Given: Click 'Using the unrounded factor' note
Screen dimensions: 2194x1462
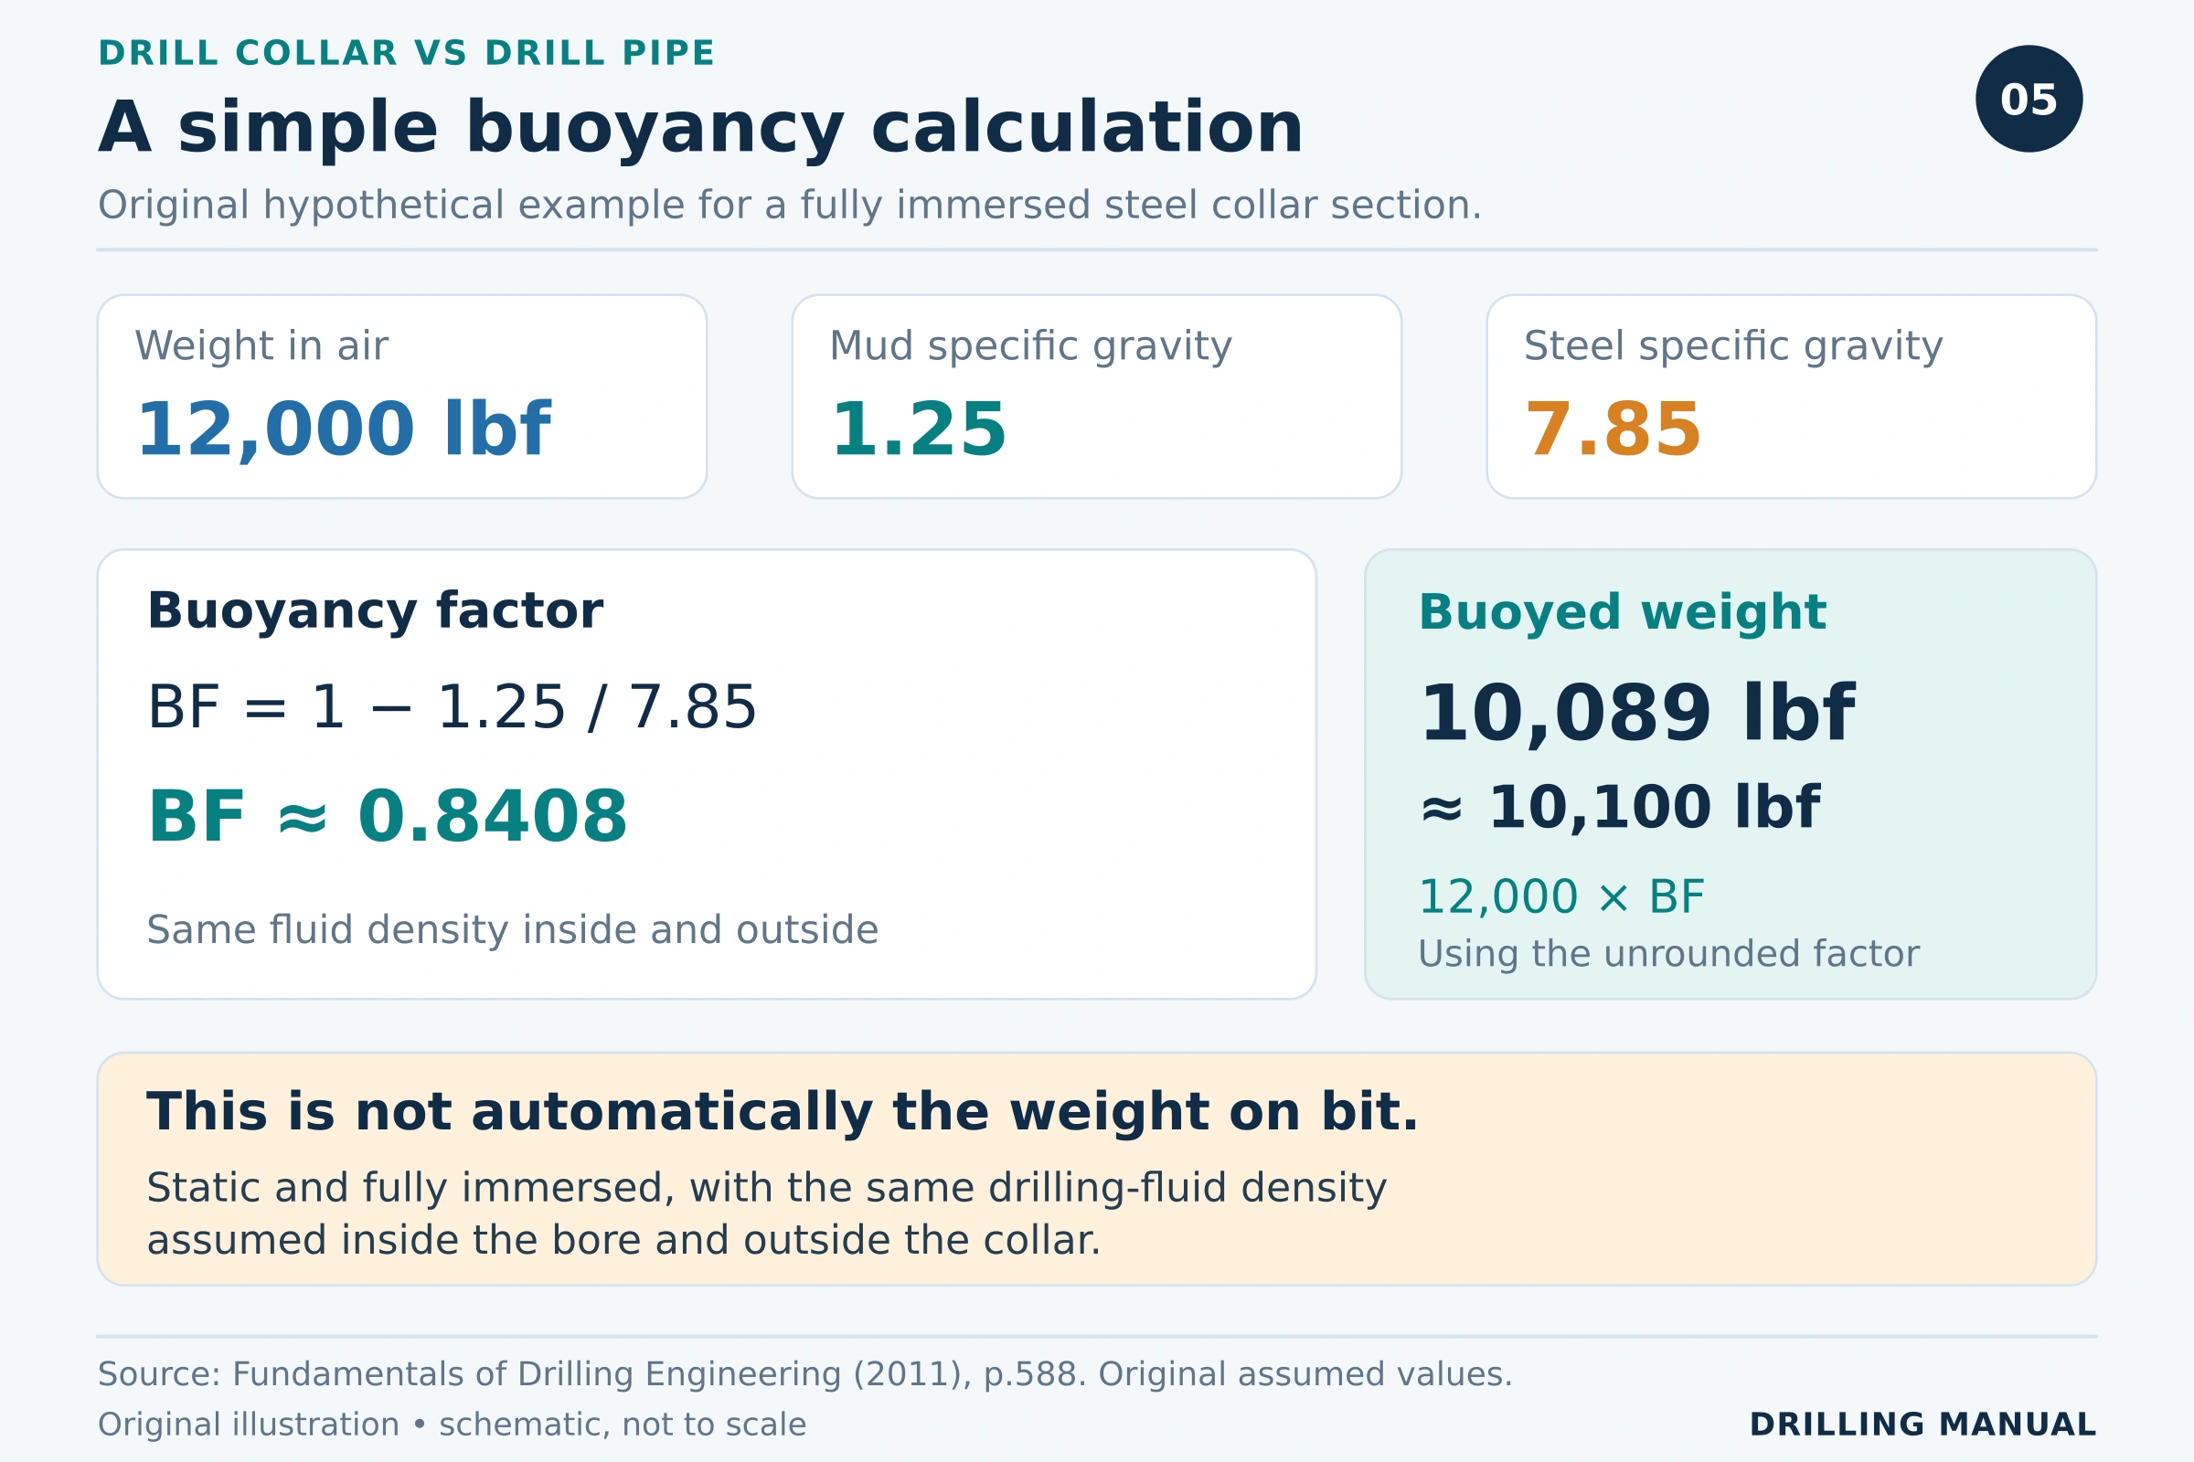Looking at the screenshot, I should [1669, 954].
